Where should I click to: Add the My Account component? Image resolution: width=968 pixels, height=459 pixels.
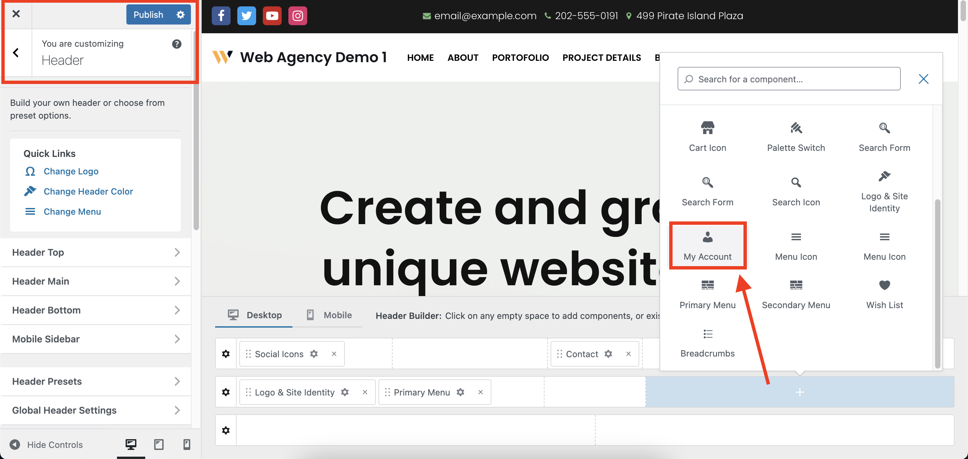[707, 246]
